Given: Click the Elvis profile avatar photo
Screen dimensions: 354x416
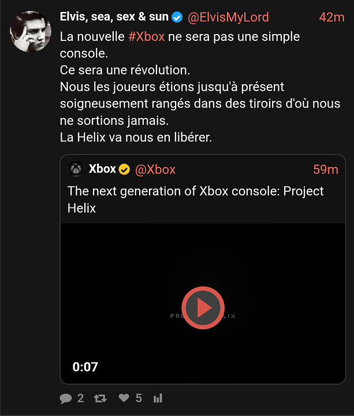Looking at the screenshot, I should point(29,29).
